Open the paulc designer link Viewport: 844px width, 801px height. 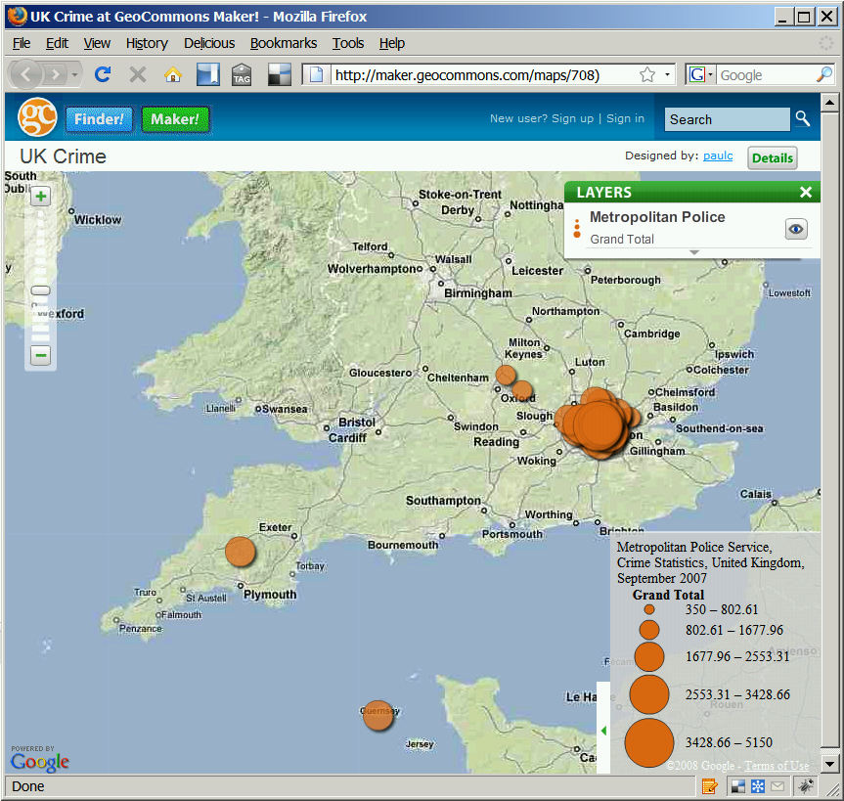point(718,156)
